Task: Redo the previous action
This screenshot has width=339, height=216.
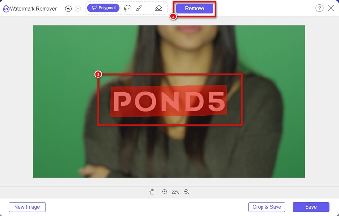Action: tap(78, 9)
